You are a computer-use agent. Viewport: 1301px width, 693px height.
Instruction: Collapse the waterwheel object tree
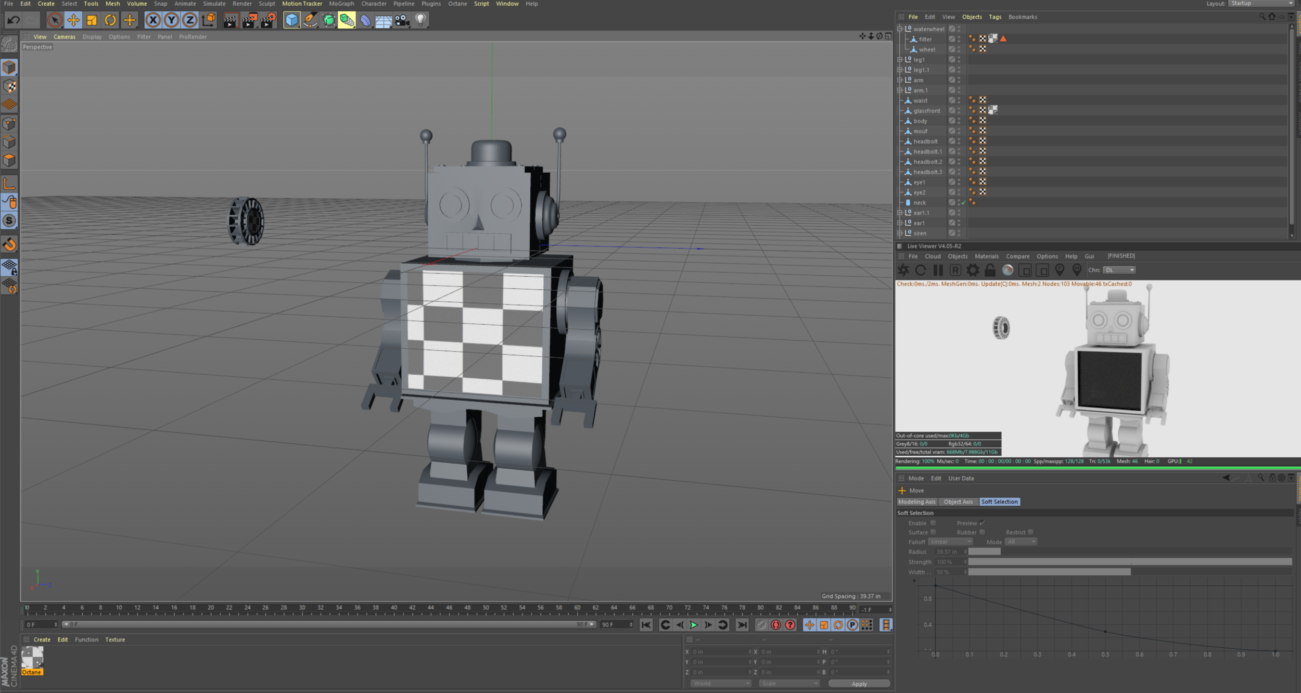pos(900,29)
